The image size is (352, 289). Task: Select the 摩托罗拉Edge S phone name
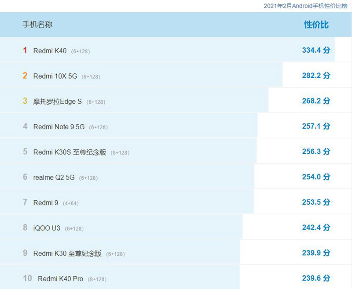(58, 101)
